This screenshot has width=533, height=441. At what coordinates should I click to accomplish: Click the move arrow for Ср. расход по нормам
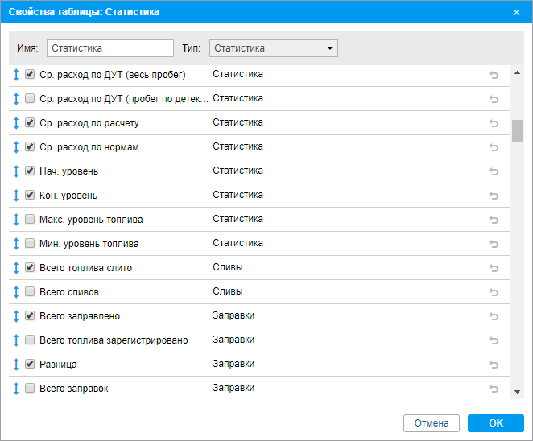click(x=16, y=147)
